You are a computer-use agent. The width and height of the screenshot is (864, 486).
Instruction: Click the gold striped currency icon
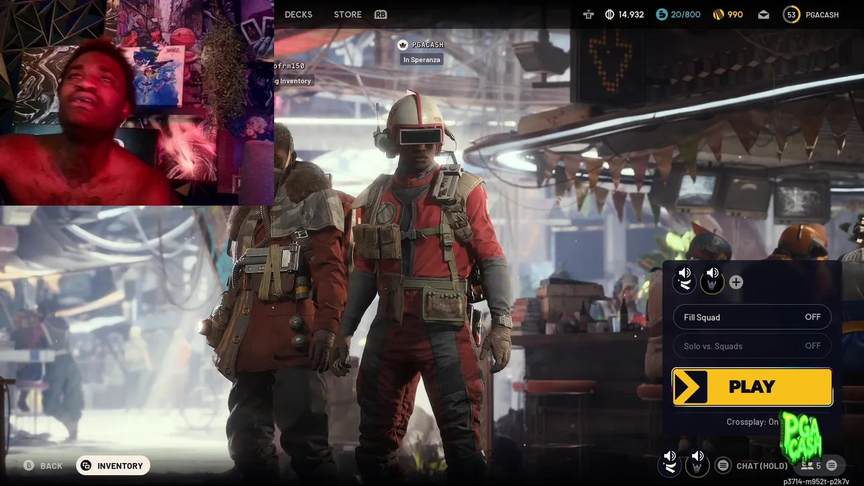[719, 14]
